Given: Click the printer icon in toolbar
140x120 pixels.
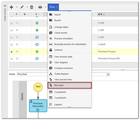Looking at the screenshot, I should pyautogui.click(x=40, y=7).
